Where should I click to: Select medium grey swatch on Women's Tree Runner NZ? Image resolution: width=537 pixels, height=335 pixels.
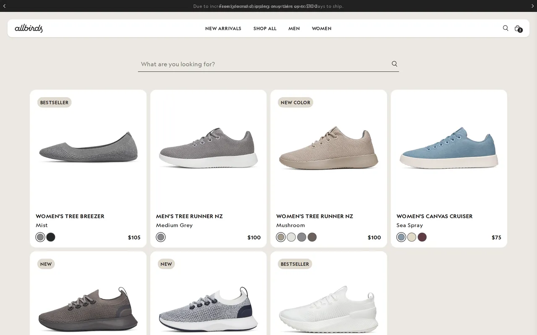[302, 237]
